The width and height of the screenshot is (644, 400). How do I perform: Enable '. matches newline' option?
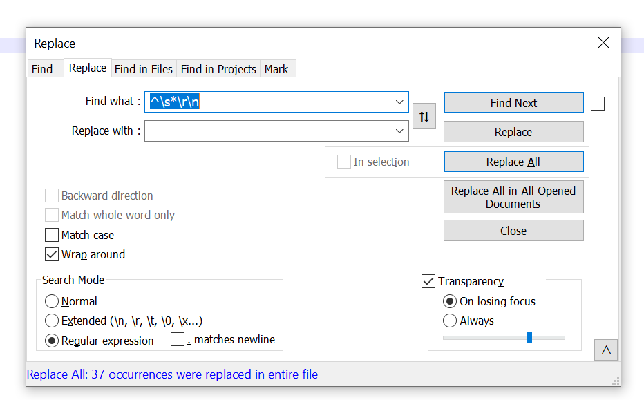click(178, 340)
